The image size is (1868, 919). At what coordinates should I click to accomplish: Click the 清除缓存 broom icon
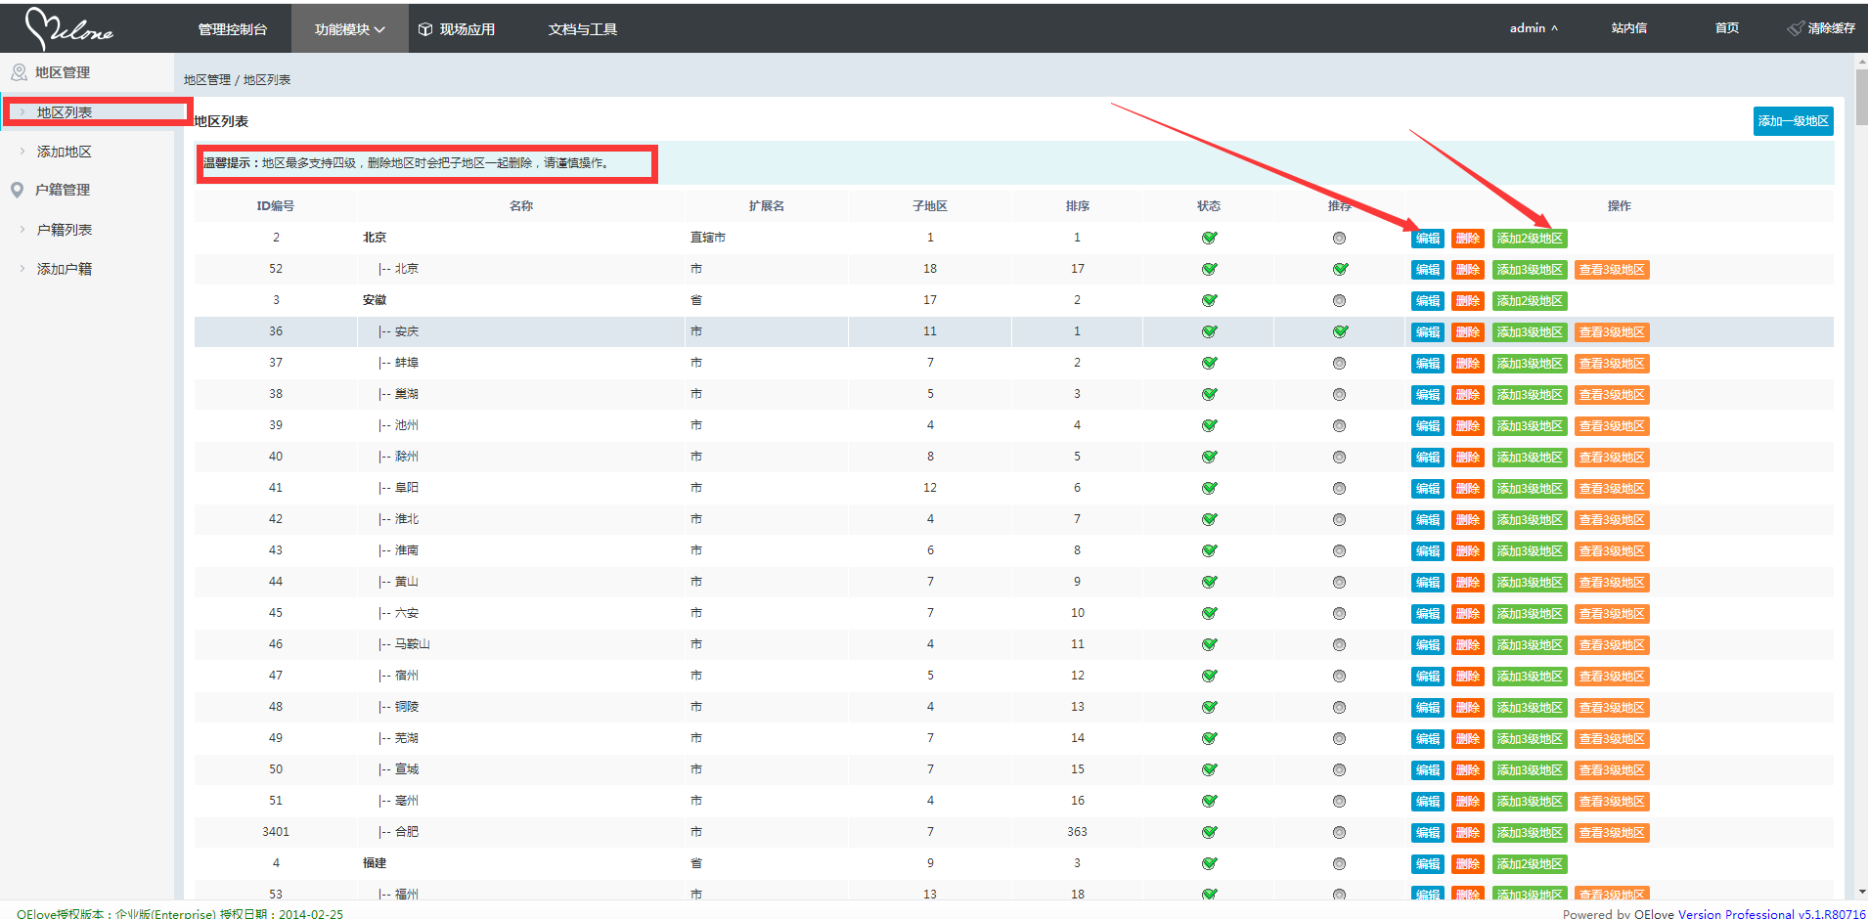click(x=1796, y=28)
